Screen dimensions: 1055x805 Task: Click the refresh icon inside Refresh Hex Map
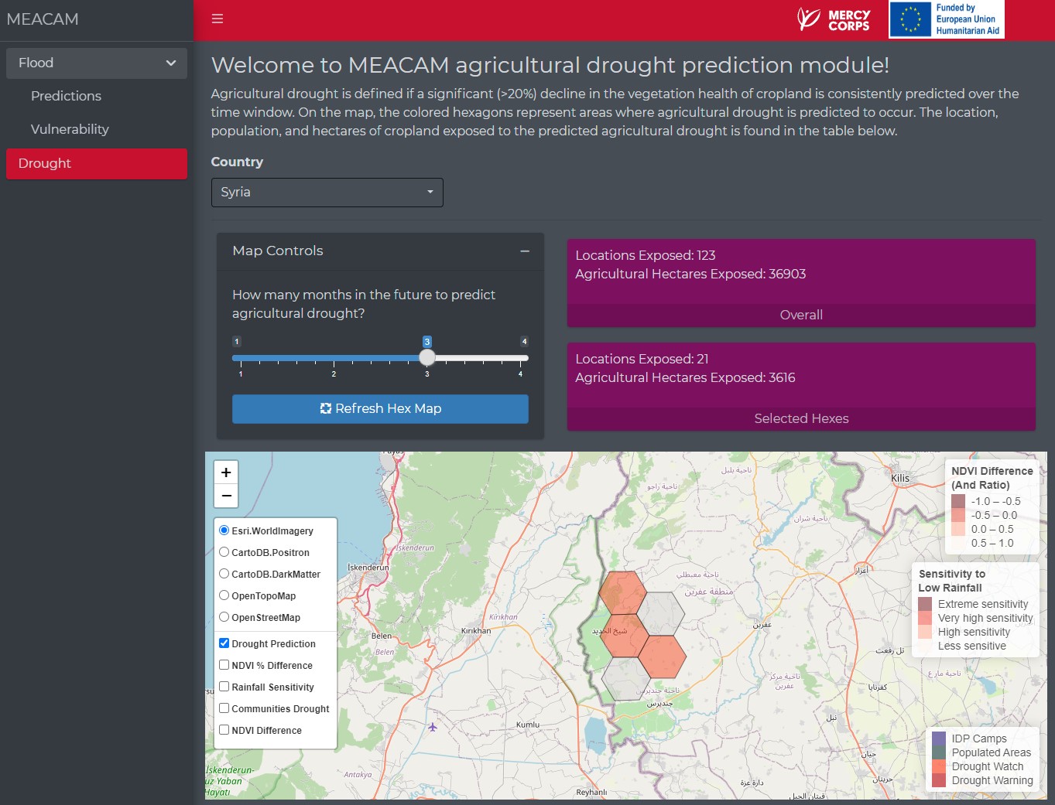(325, 408)
